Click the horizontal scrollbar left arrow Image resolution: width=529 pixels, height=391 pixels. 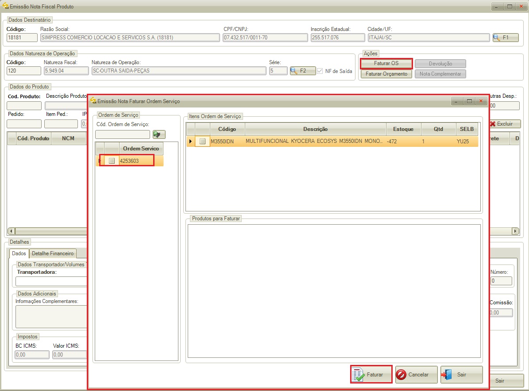click(x=11, y=231)
